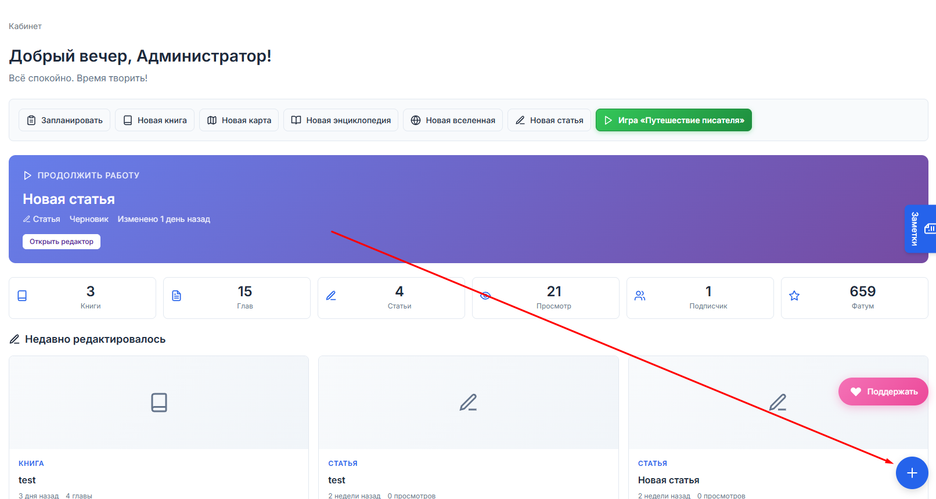Click the Новая статья quick action button
Image resolution: width=936 pixels, height=499 pixels.
pyautogui.click(x=549, y=120)
